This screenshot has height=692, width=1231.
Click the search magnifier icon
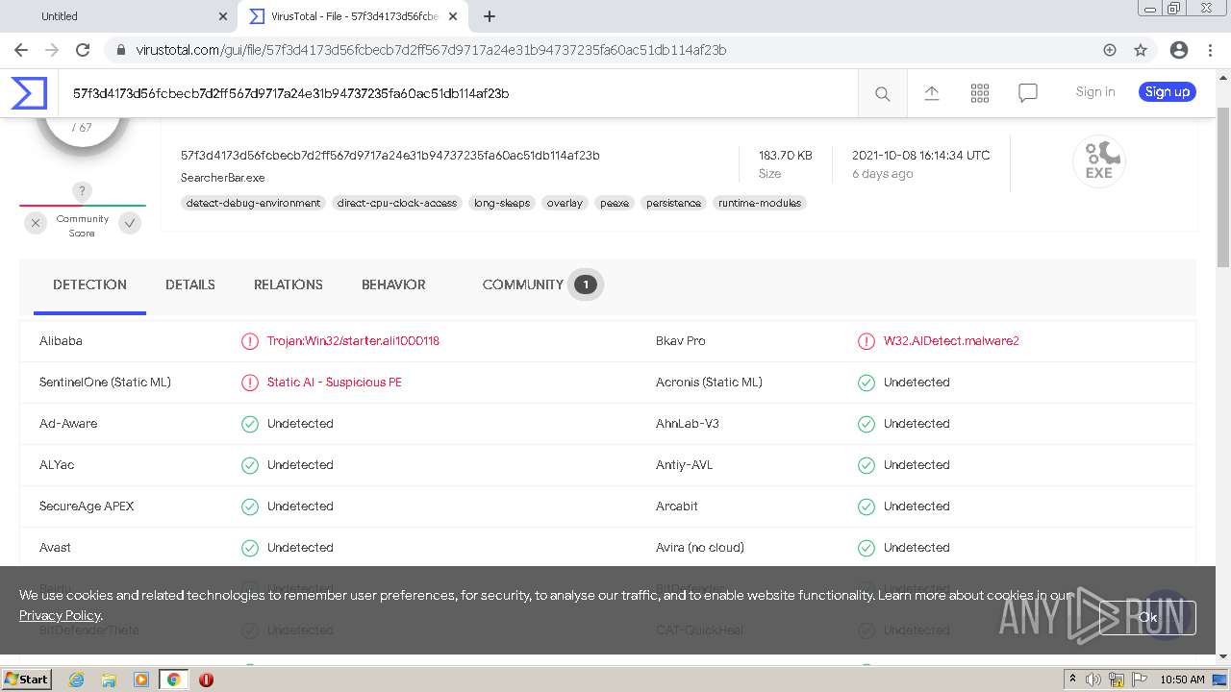(x=882, y=93)
